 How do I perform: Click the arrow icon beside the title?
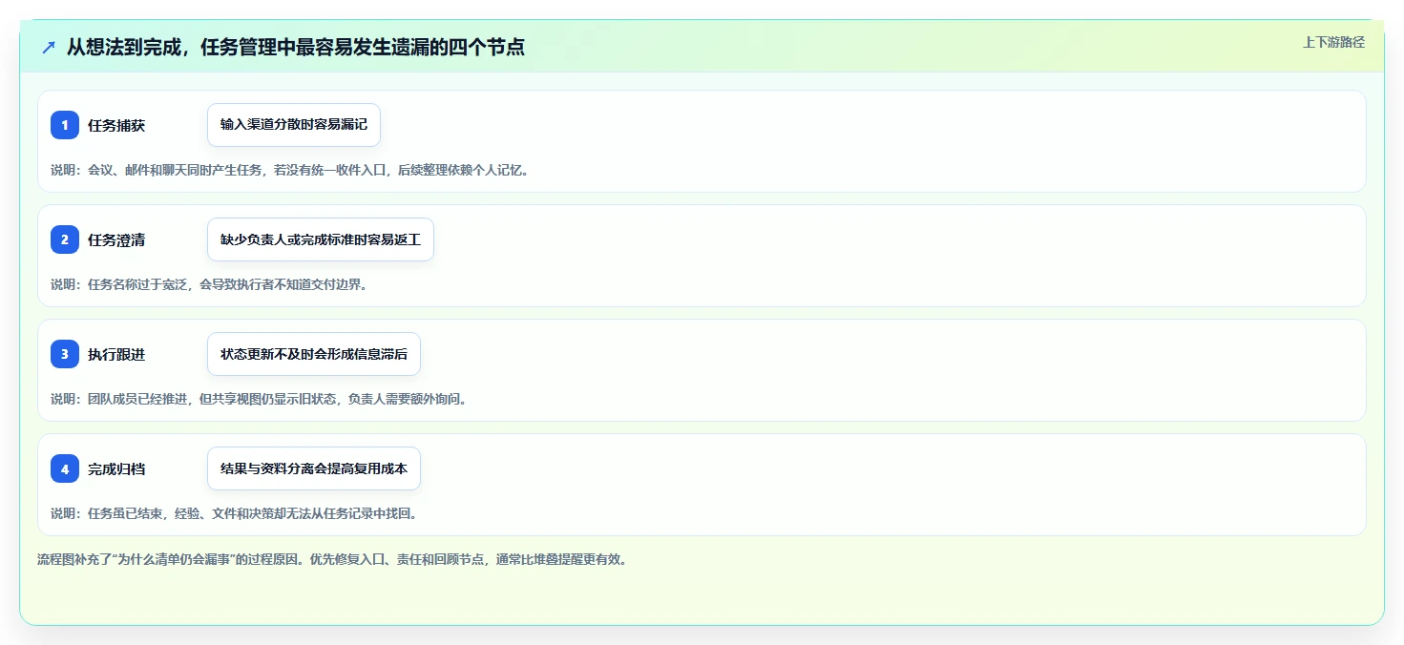[49, 47]
